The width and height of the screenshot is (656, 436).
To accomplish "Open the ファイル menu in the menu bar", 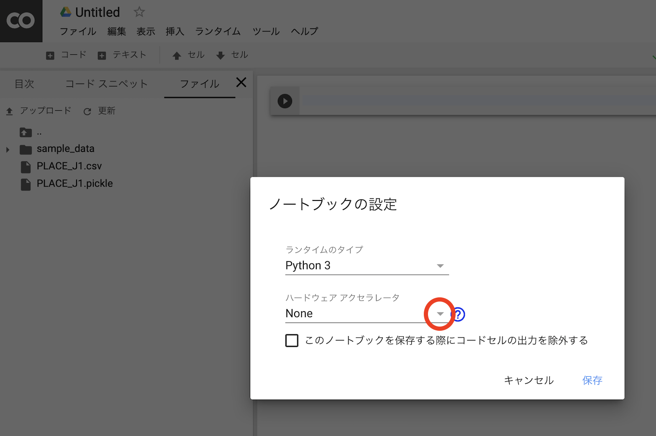I will 78,31.
